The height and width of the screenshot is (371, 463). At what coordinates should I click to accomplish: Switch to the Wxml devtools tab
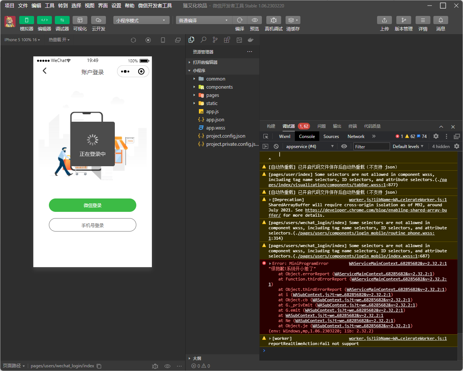(x=285, y=136)
